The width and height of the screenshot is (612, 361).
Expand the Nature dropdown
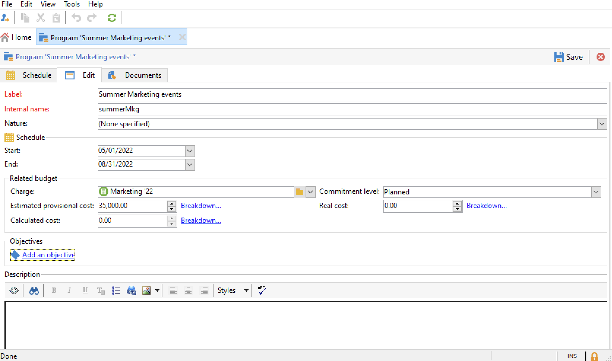[x=602, y=124]
